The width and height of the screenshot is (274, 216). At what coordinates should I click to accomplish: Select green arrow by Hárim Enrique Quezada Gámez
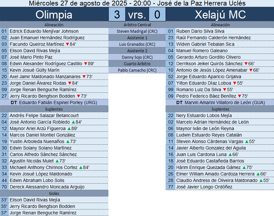point(244,167)
